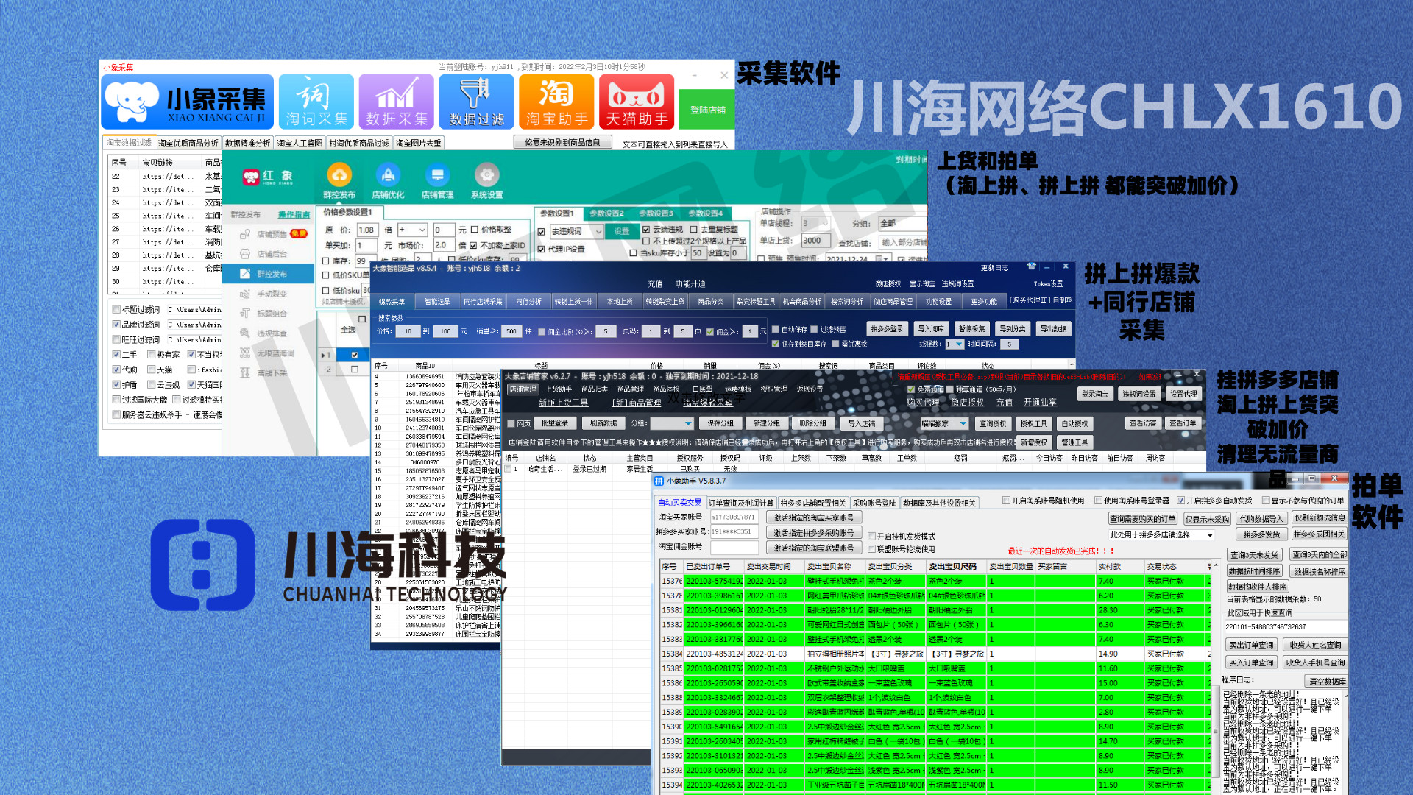Click 销量 500 input in 大象智能选品

coord(511,331)
